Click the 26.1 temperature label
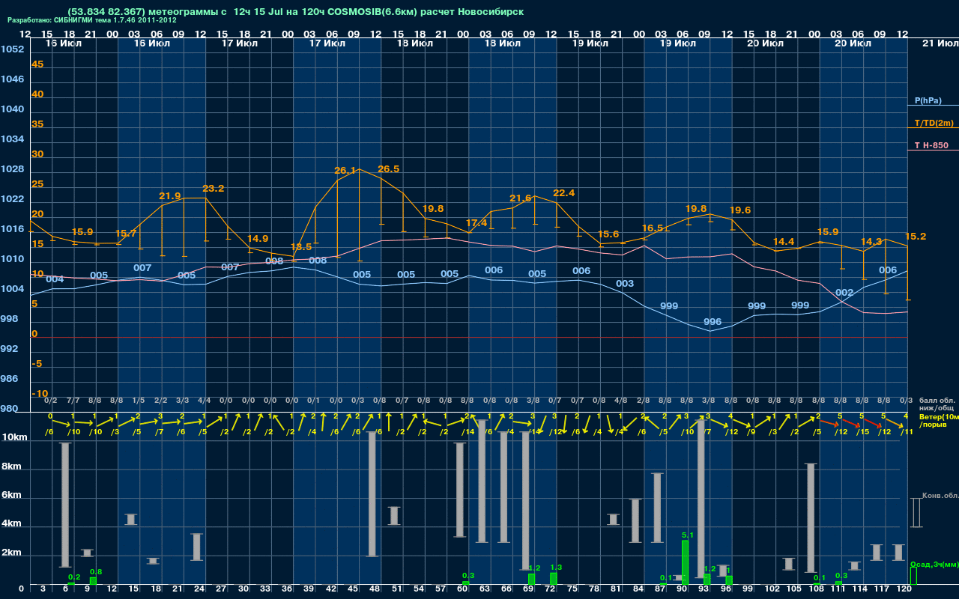Image resolution: width=959 pixels, height=599 pixels. (x=345, y=171)
